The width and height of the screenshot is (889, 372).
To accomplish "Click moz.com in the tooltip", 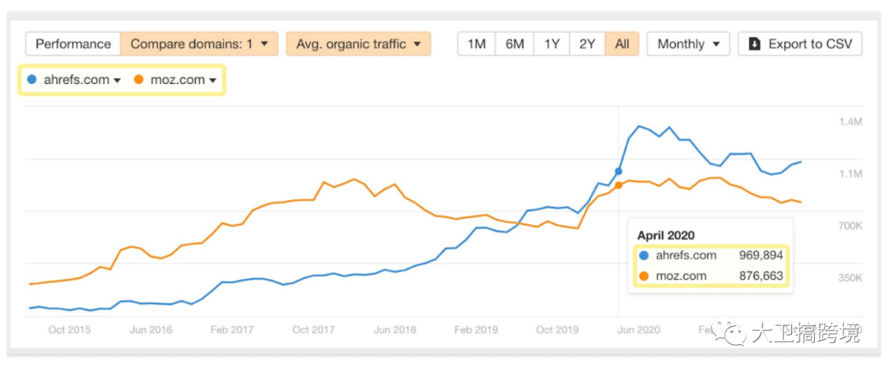I will coord(681,277).
